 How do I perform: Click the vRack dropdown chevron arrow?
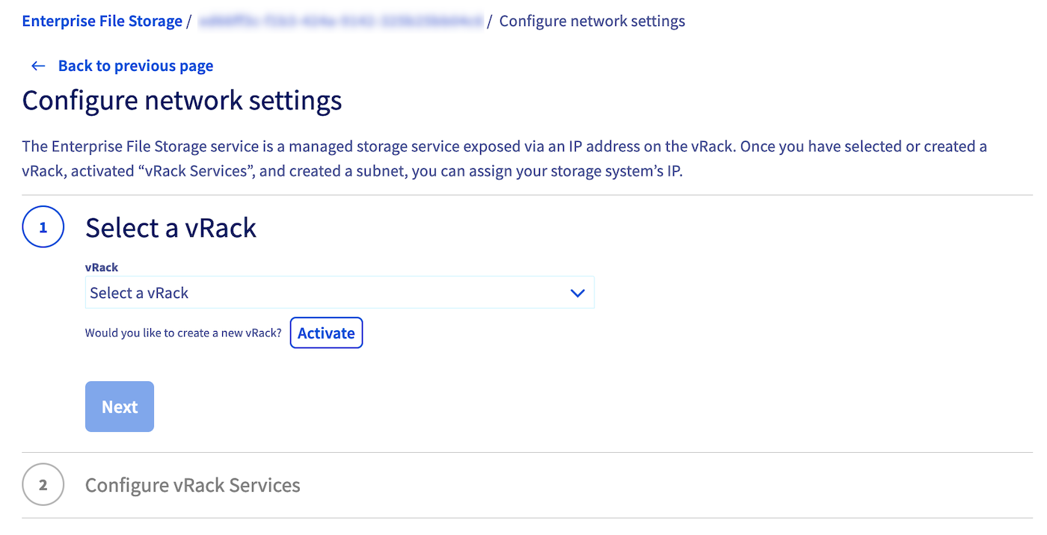coord(577,294)
